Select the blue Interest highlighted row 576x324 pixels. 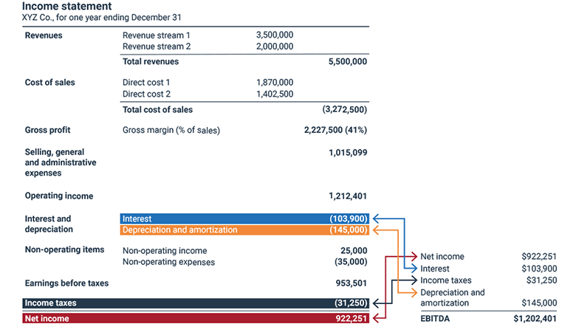coord(244,218)
